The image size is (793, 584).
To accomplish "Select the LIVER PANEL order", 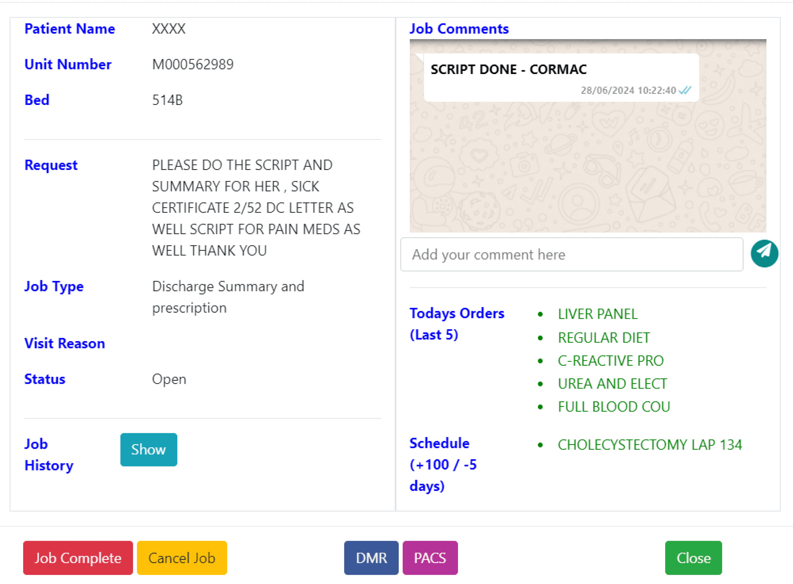I will (x=597, y=314).
